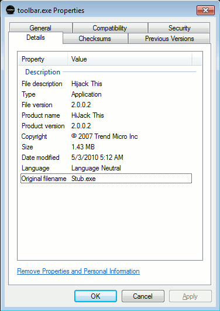Click the Cancel button
220x311 pixels.
[x=143, y=296]
